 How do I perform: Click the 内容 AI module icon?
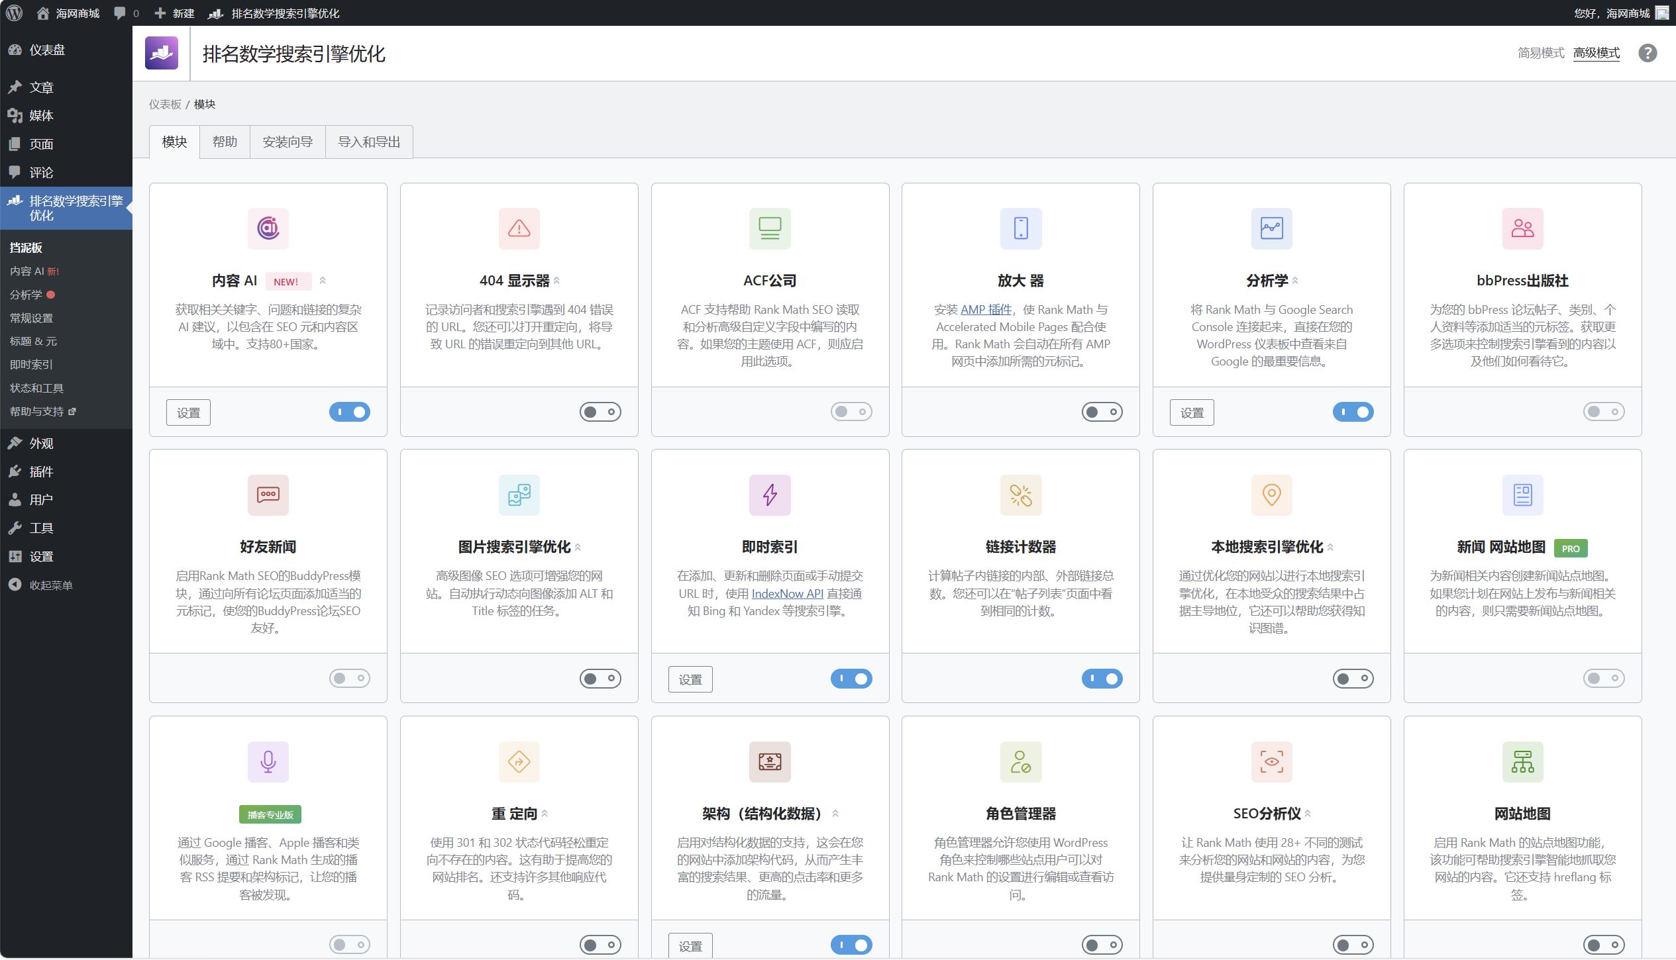(268, 228)
